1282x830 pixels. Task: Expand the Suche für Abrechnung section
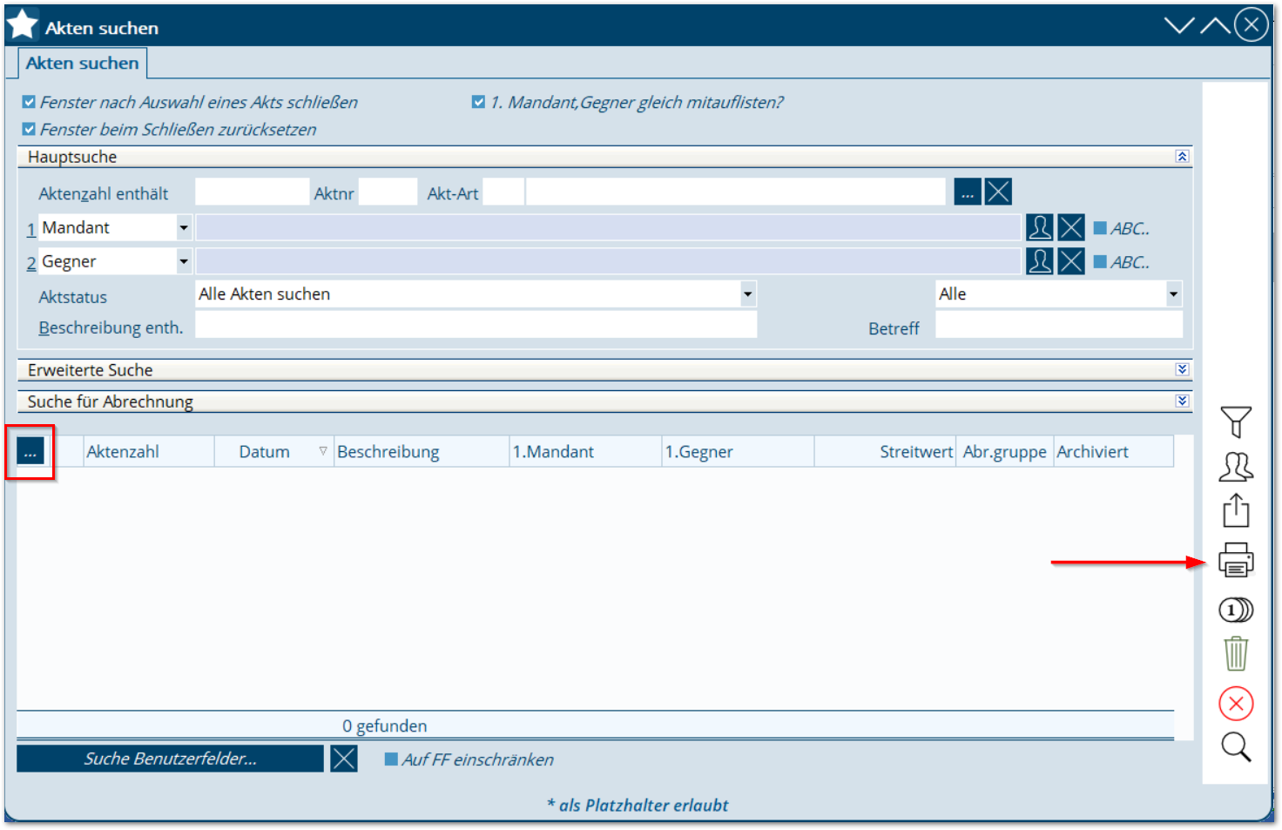tap(1182, 401)
